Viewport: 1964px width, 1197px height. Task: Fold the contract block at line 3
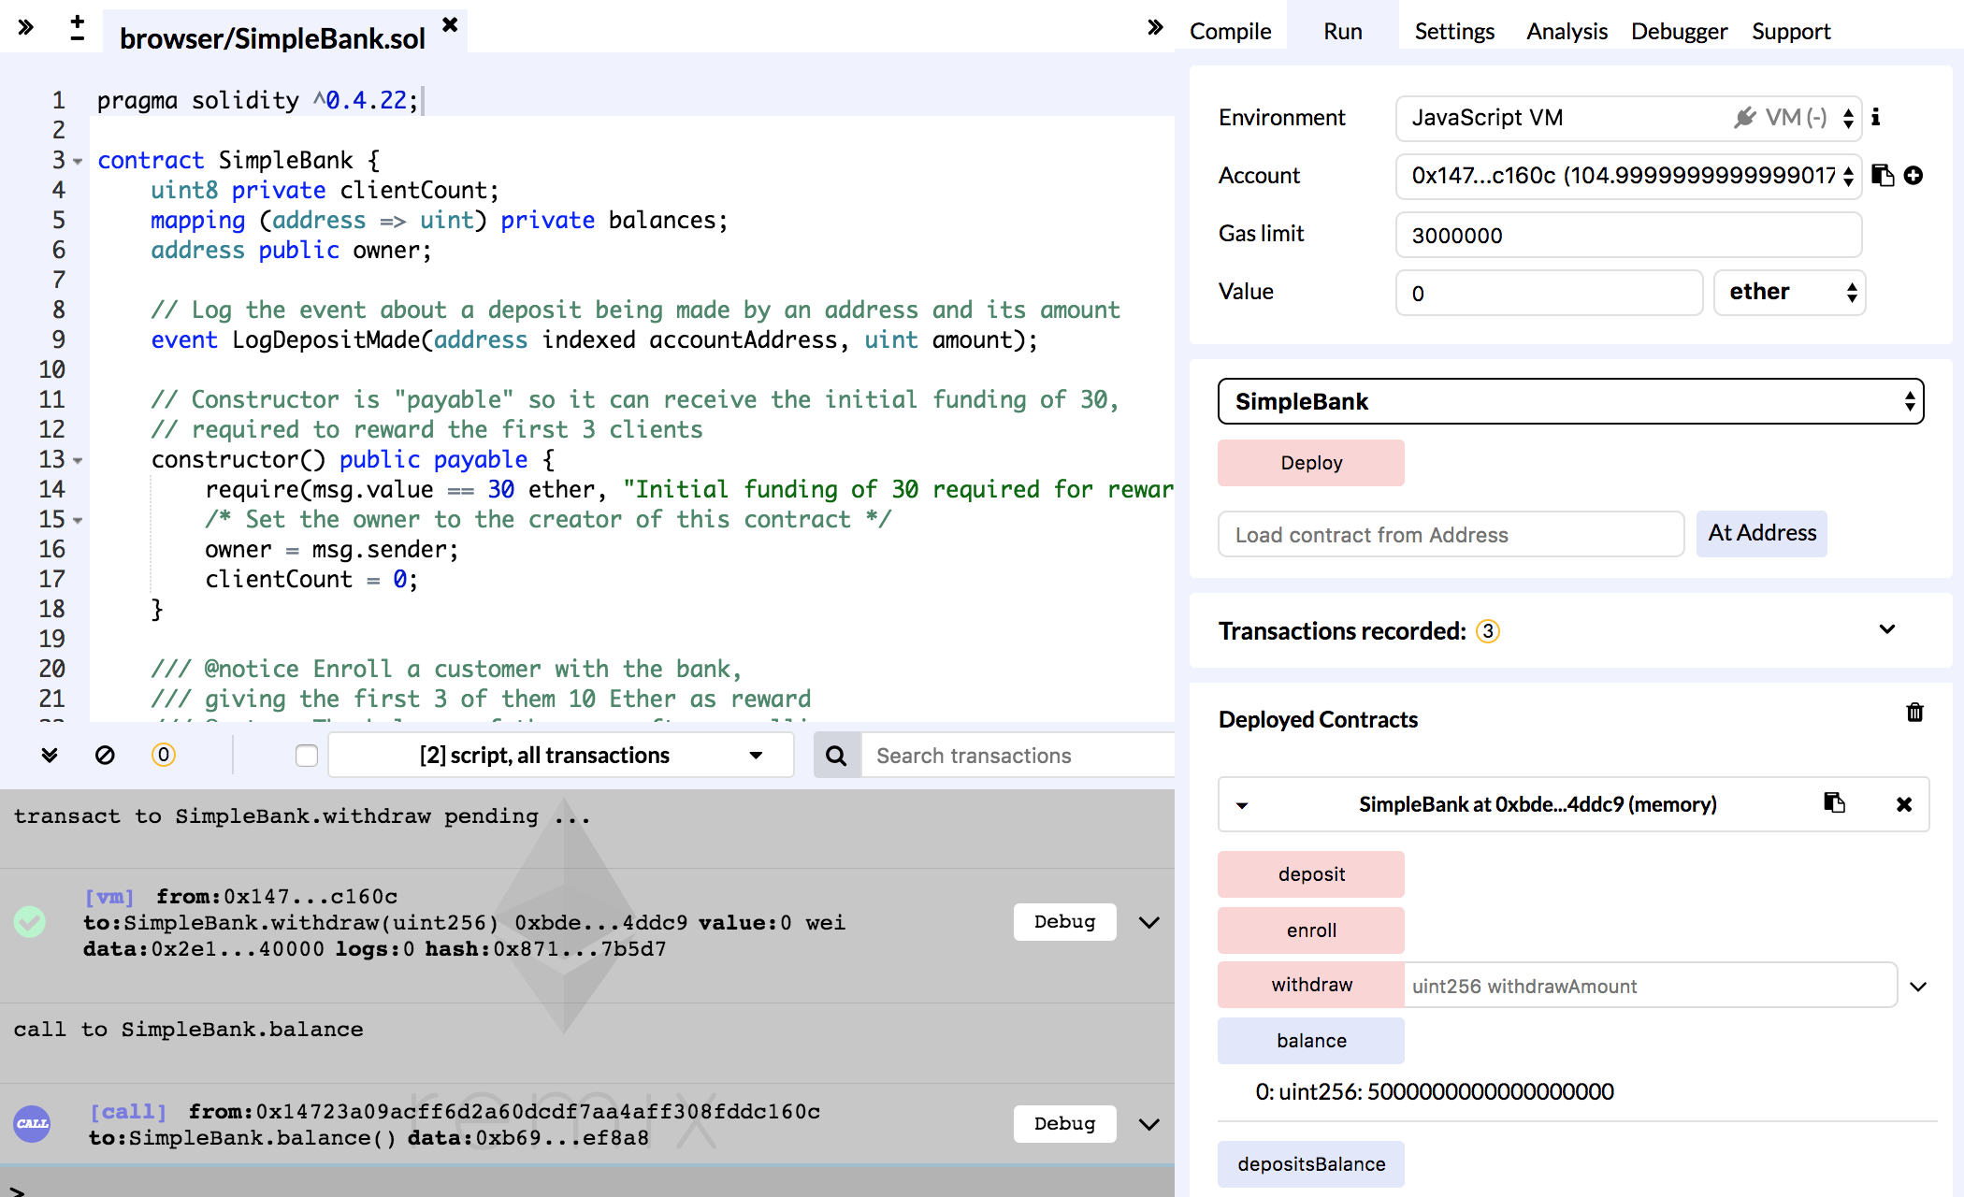(x=78, y=162)
